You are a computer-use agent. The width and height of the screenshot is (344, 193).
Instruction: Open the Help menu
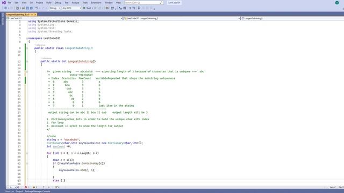(x=118, y=3)
